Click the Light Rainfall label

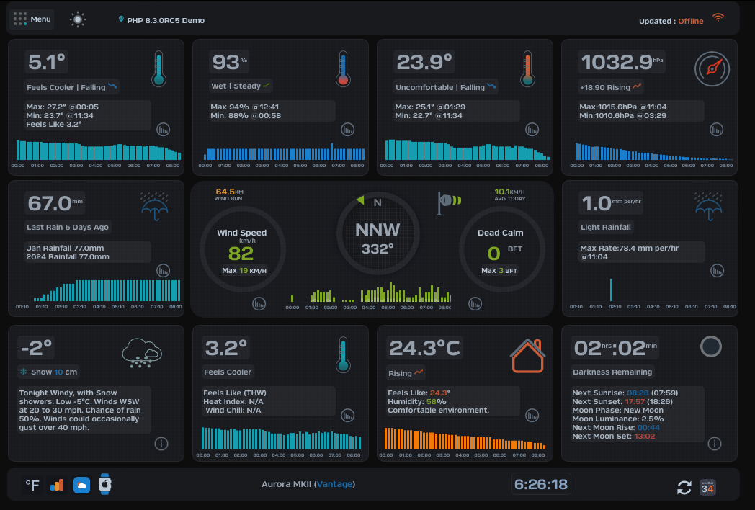(x=606, y=227)
